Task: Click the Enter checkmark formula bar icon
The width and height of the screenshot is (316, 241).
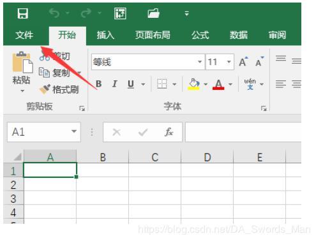Action: tap(143, 133)
